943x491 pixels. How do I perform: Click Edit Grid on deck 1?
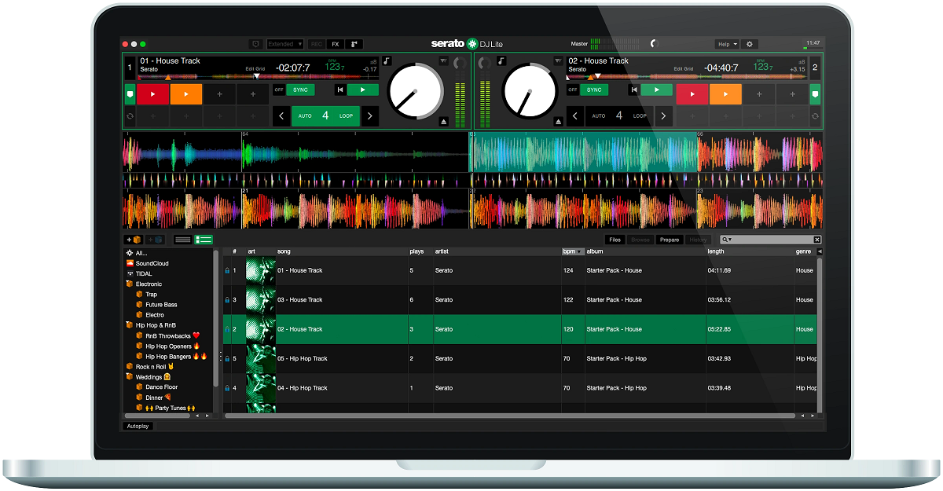point(255,69)
